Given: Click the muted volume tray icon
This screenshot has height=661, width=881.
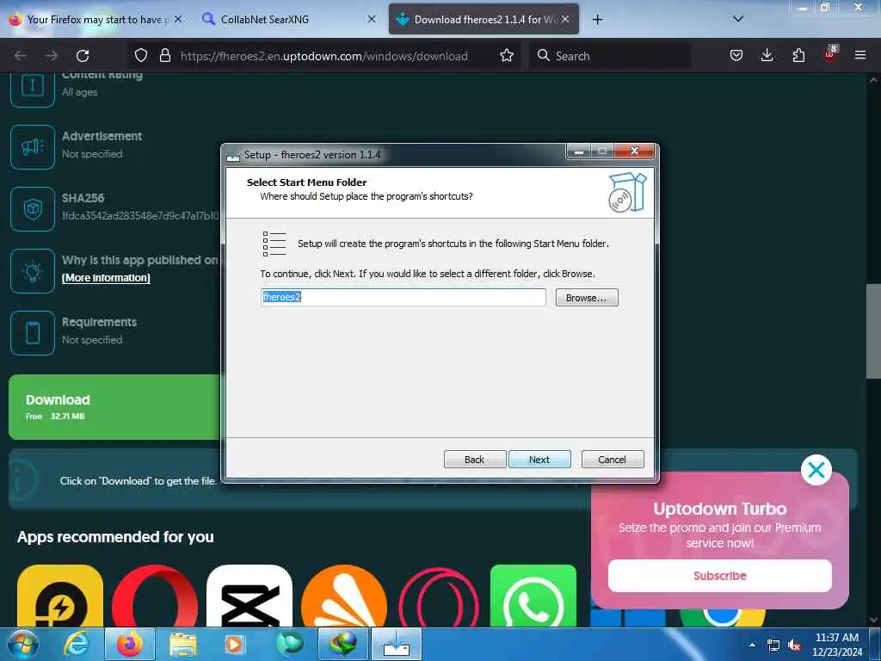Looking at the screenshot, I should click(794, 645).
